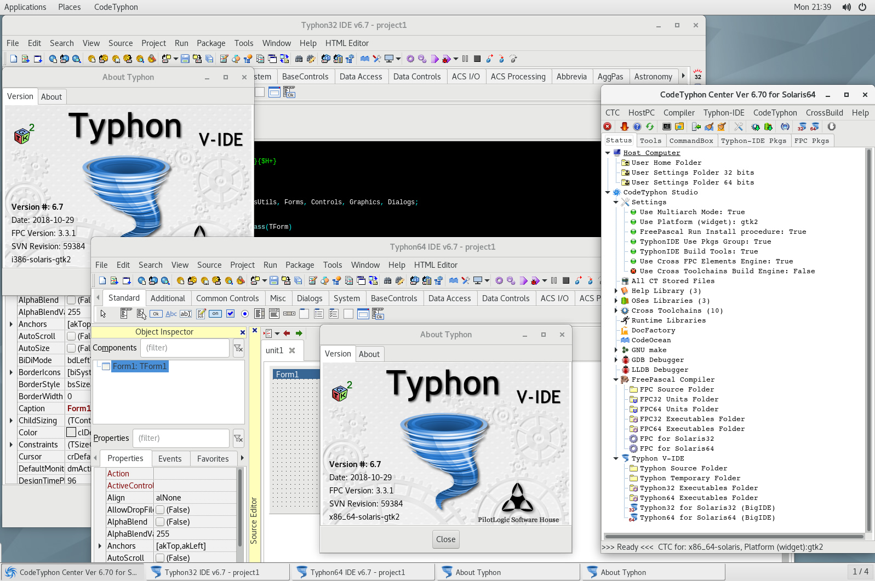The width and height of the screenshot is (875, 581).
Task: Open the Compiler menu in CodeTyphon Center
Action: [x=679, y=113]
